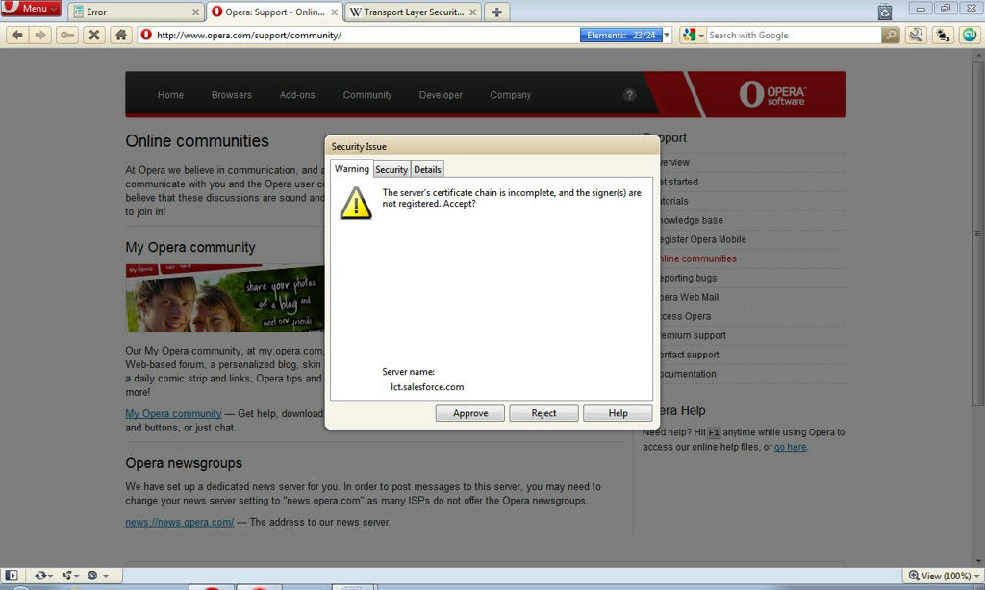The width and height of the screenshot is (985, 590).
Task: Click the password manager key icon
Action: (x=66, y=36)
